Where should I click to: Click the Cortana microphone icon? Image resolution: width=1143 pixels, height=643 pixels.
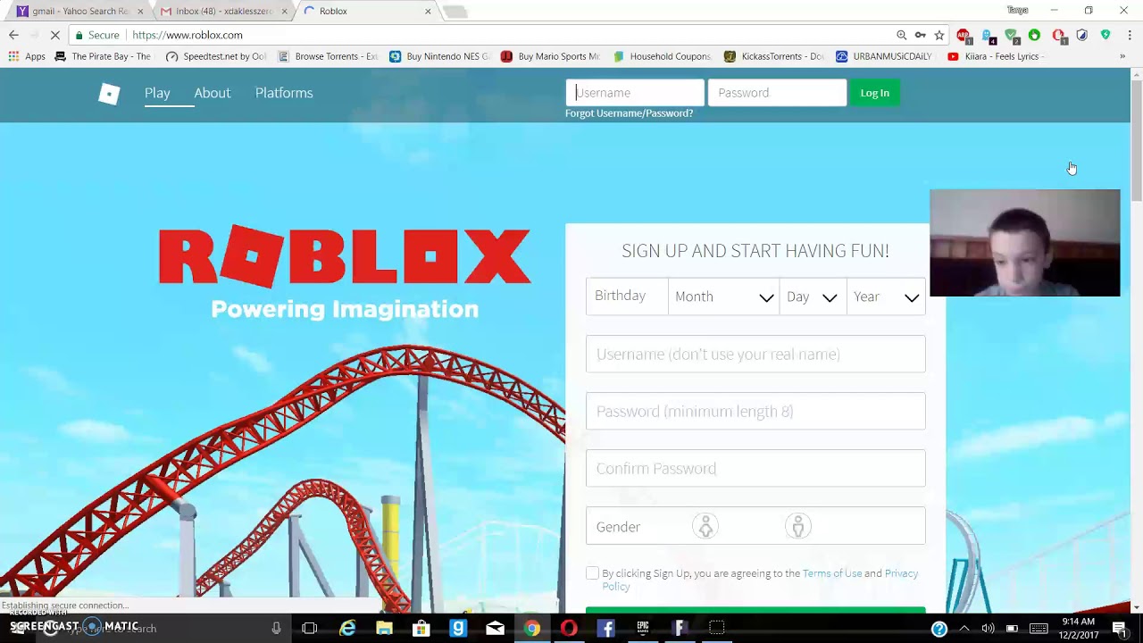(x=276, y=628)
